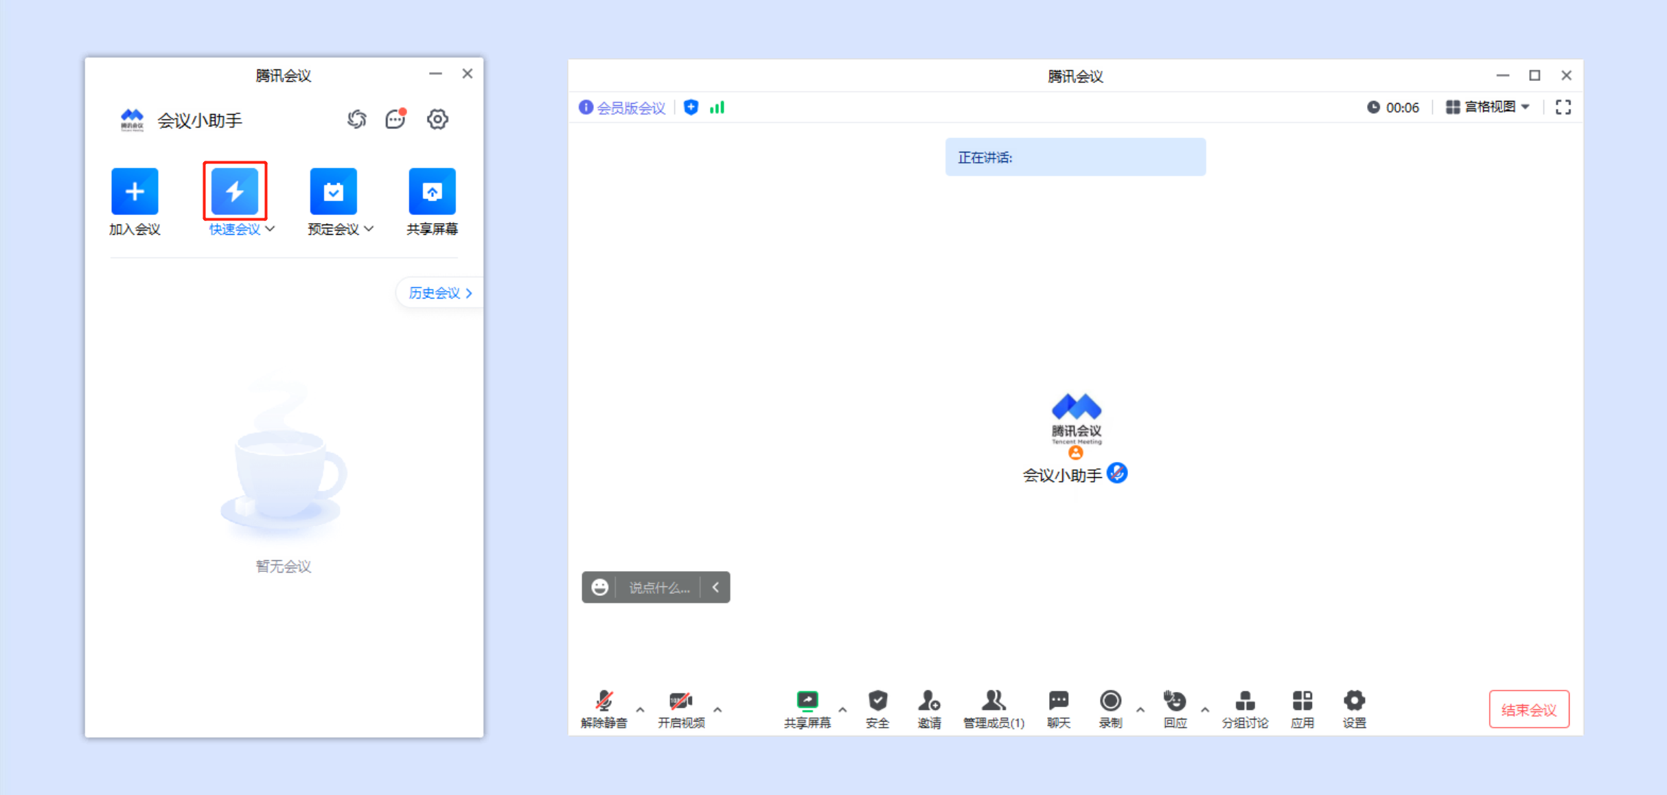This screenshot has height=795, width=1667.
Task: Close the left 腾讯会议 window
Action: click(x=468, y=73)
